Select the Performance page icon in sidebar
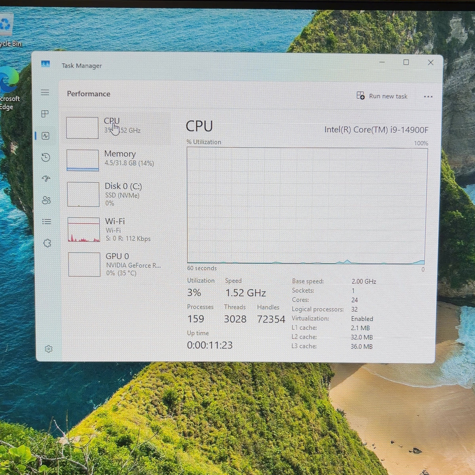Screen dimensions: 475x475 coord(46,136)
